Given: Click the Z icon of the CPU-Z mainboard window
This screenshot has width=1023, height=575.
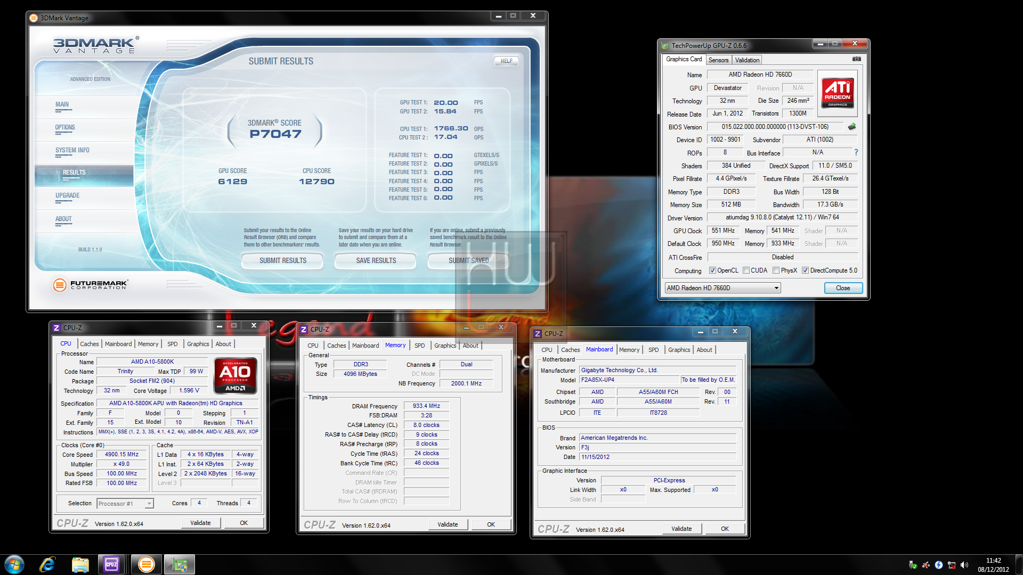Looking at the screenshot, I should pyautogui.click(x=538, y=334).
